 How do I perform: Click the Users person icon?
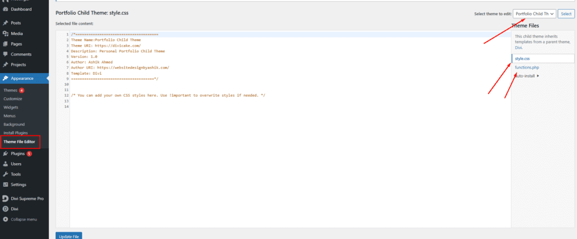point(6,164)
